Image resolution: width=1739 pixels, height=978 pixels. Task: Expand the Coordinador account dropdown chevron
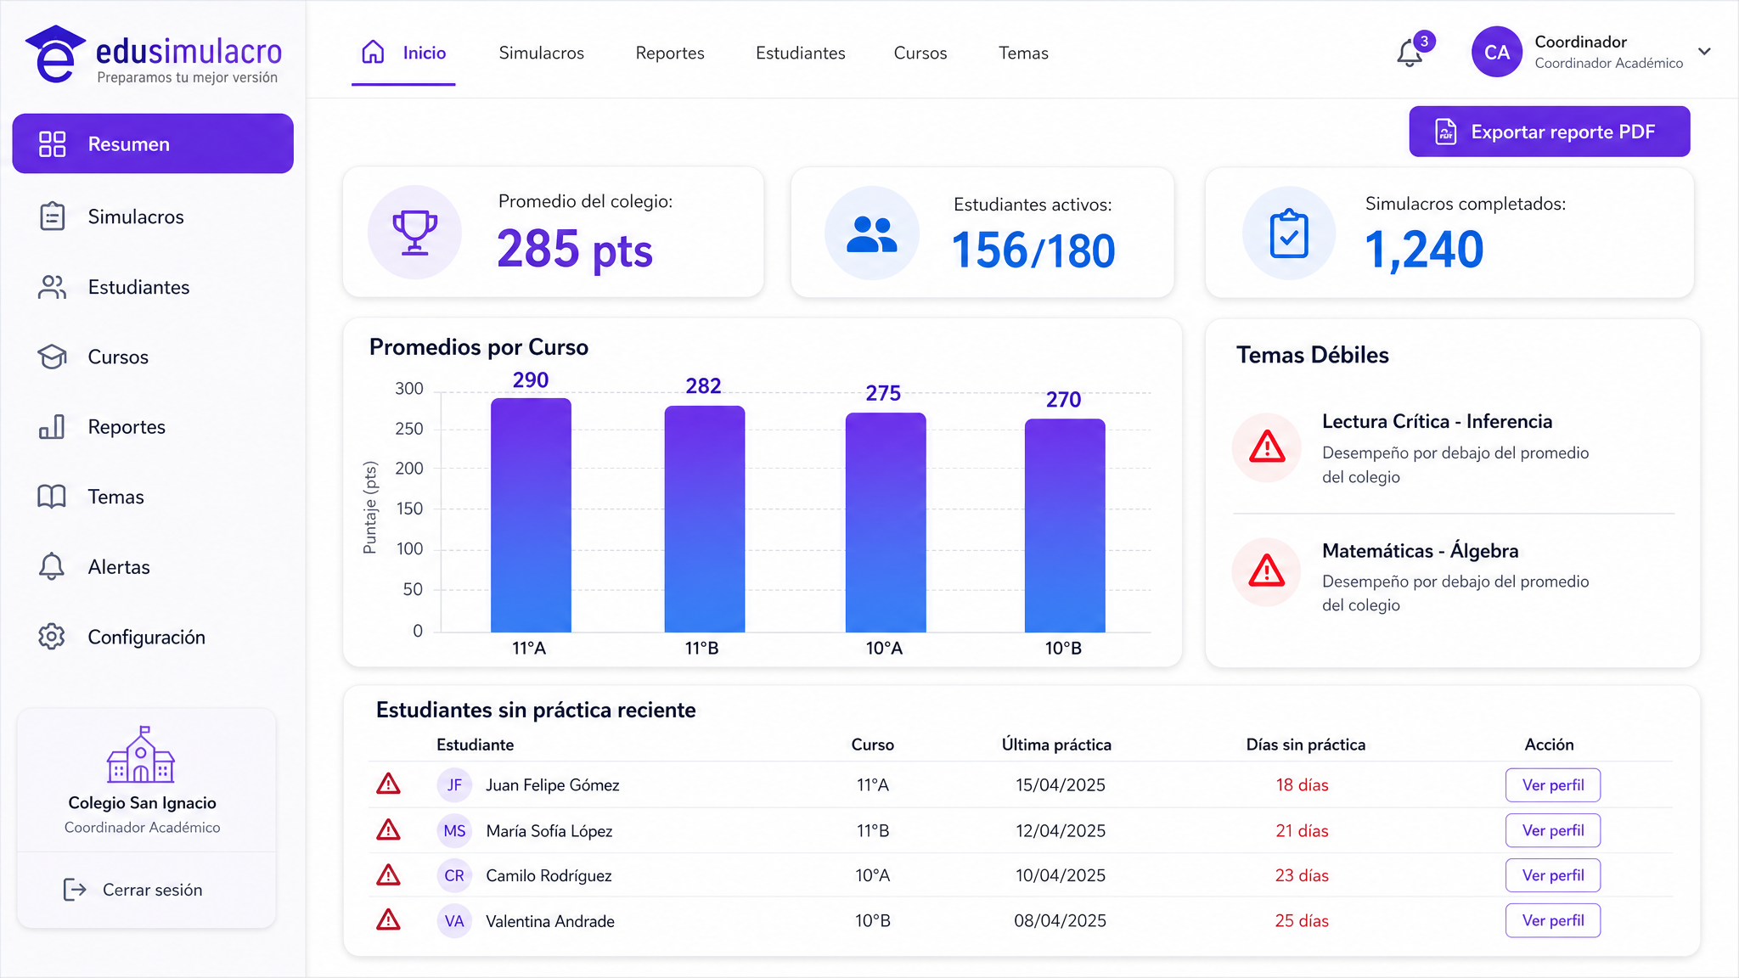point(1704,51)
